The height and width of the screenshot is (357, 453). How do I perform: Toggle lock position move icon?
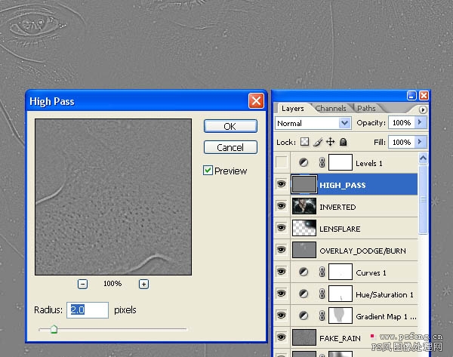coord(330,142)
